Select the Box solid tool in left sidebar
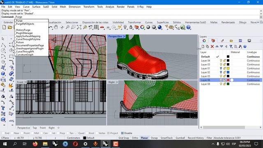 click(3, 74)
